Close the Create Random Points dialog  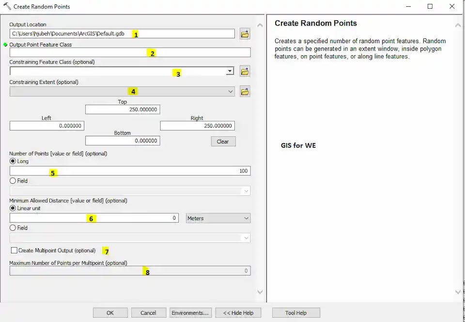click(x=452, y=6)
